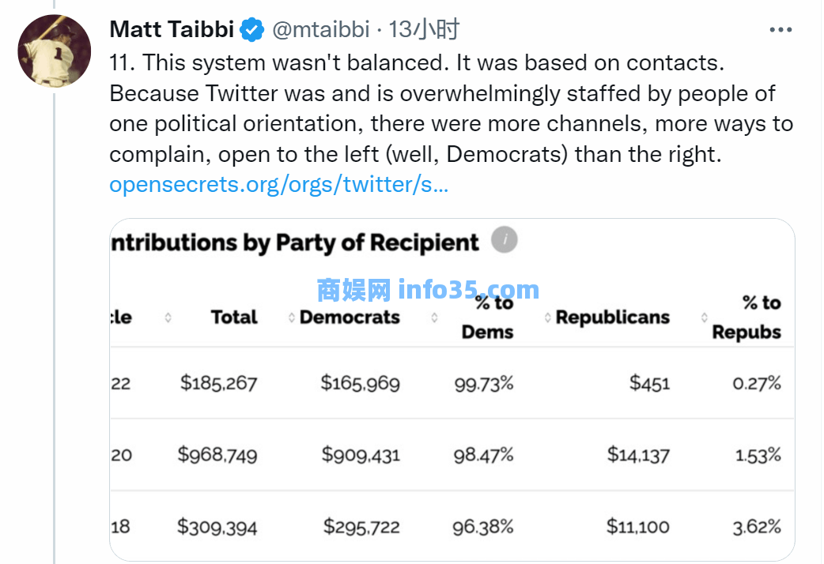
Task: Open Matt Taibbi's profile avatar
Action: point(54,51)
